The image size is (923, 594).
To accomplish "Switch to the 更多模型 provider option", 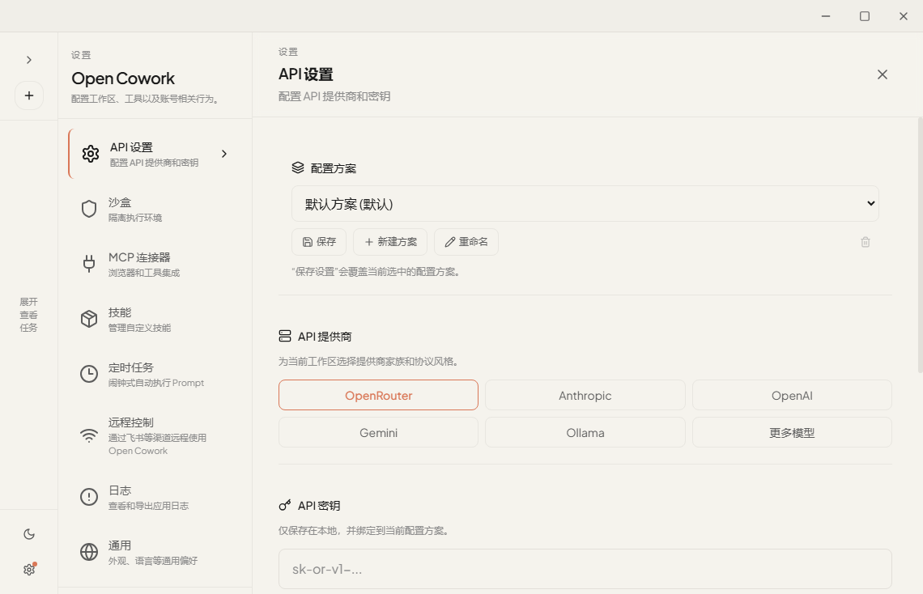I will (x=792, y=432).
